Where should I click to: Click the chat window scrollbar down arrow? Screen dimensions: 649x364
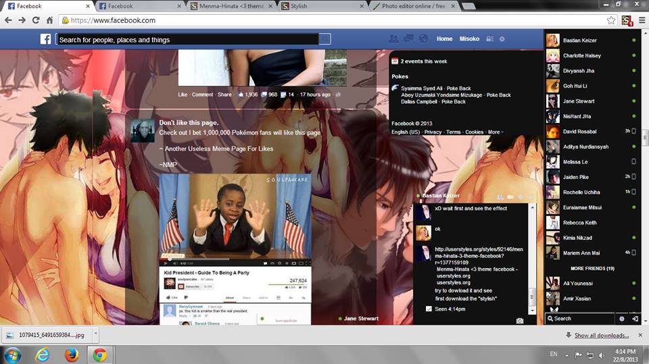tap(532, 310)
